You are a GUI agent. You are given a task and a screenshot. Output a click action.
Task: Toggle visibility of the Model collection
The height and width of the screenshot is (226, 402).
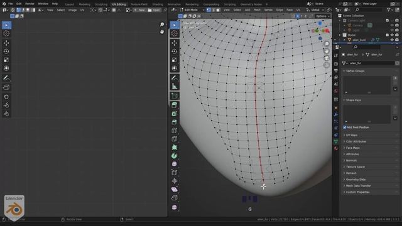[x=392, y=35]
